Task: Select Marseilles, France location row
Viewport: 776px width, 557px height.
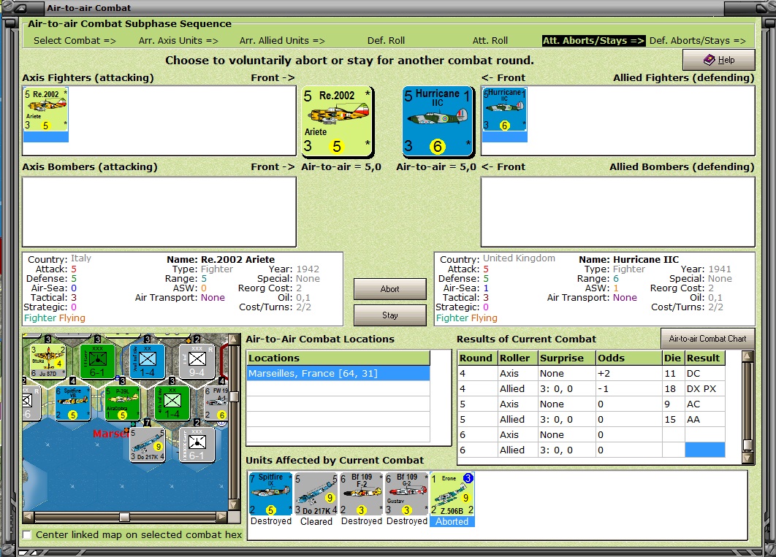Action: 338,373
